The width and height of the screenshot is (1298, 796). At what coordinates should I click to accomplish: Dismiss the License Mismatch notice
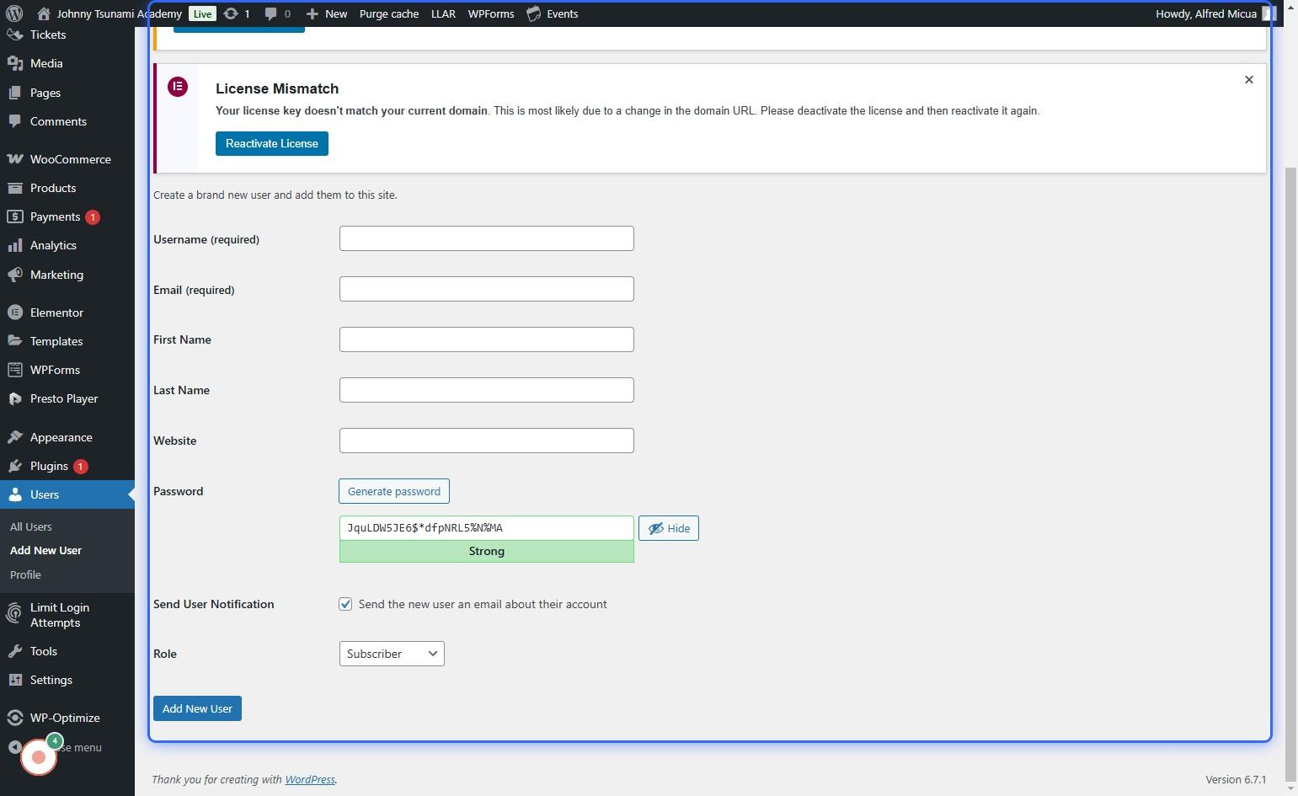pos(1248,80)
